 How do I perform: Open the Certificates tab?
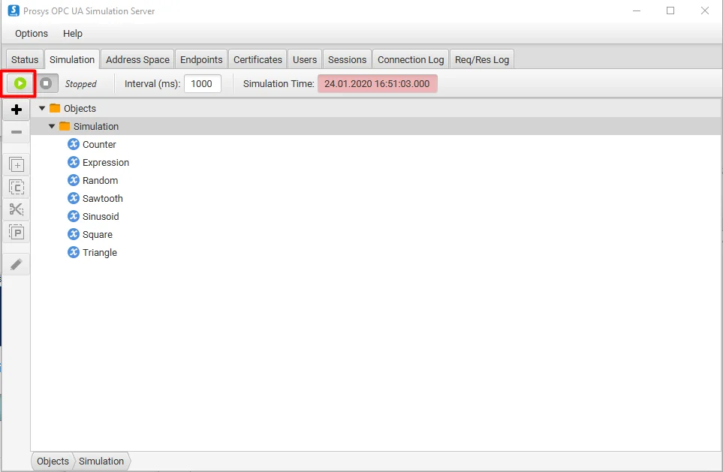[258, 59]
